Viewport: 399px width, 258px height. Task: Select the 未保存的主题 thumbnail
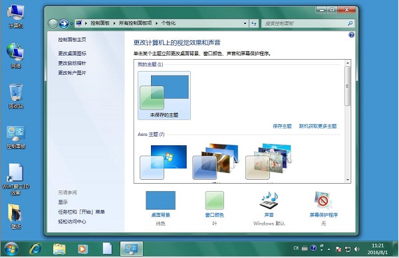click(x=164, y=96)
